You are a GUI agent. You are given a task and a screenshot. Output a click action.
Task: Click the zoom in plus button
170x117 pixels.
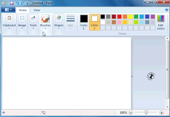click(162, 113)
